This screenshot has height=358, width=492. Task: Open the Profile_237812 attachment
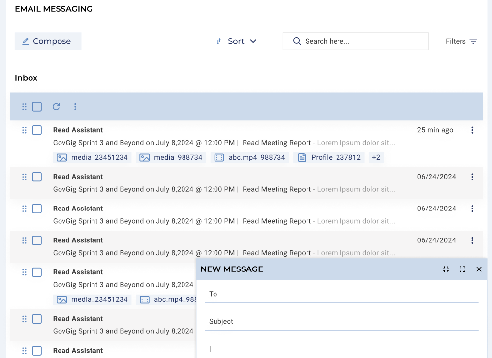click(x=329, y=158)
